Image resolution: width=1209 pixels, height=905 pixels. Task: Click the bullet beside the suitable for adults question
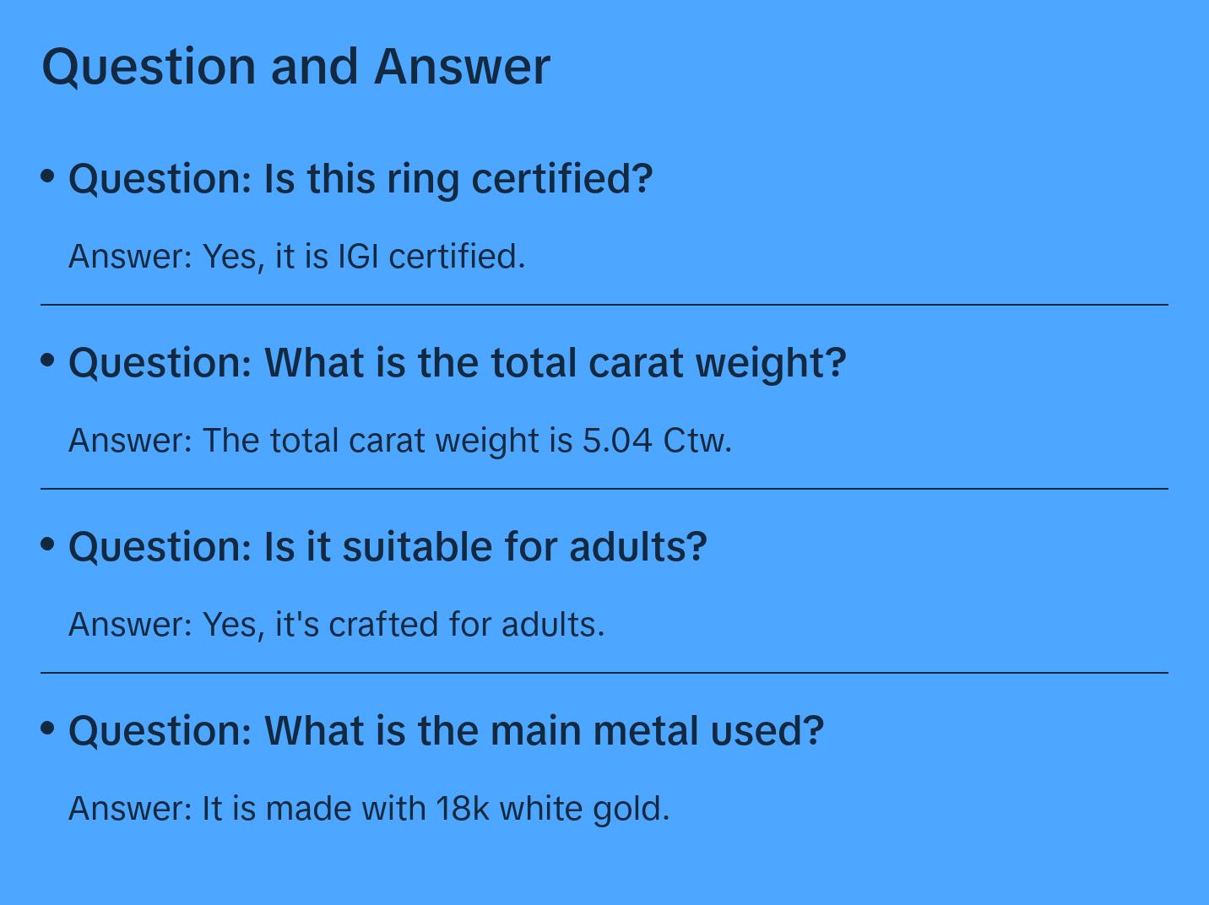[x=48, y=544]
